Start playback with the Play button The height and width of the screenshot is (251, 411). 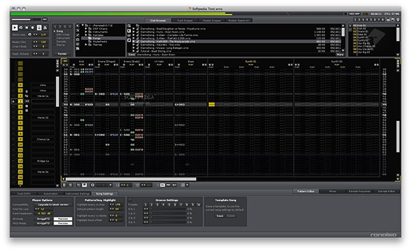14,27
